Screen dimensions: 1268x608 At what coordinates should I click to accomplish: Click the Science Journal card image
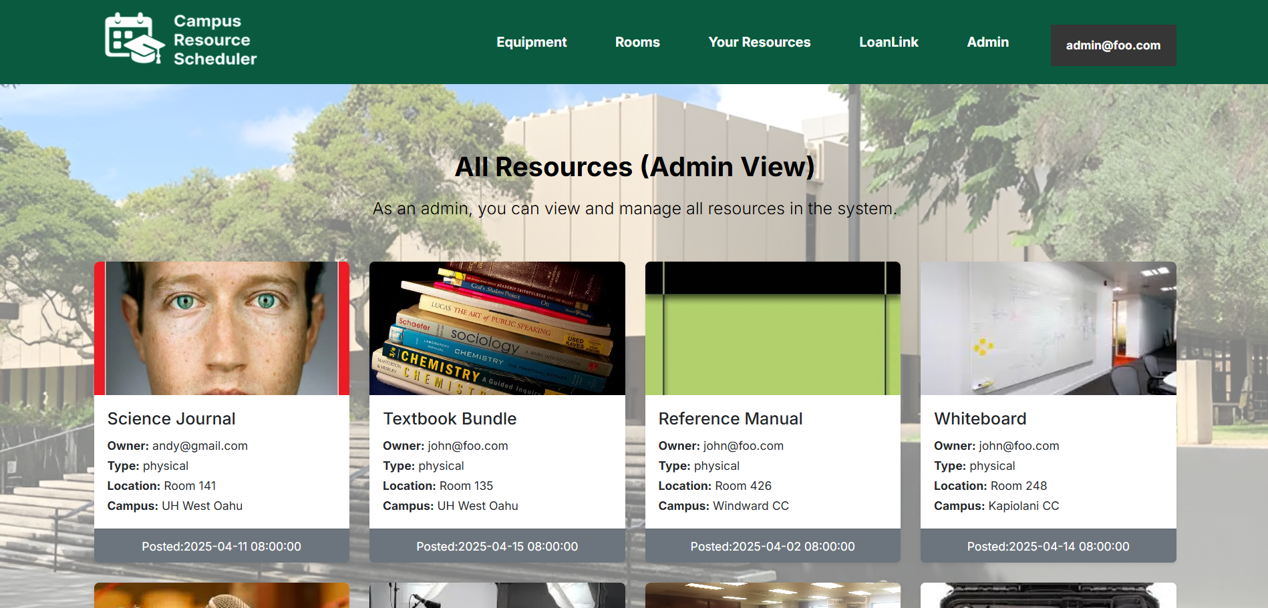coord(222,328)
